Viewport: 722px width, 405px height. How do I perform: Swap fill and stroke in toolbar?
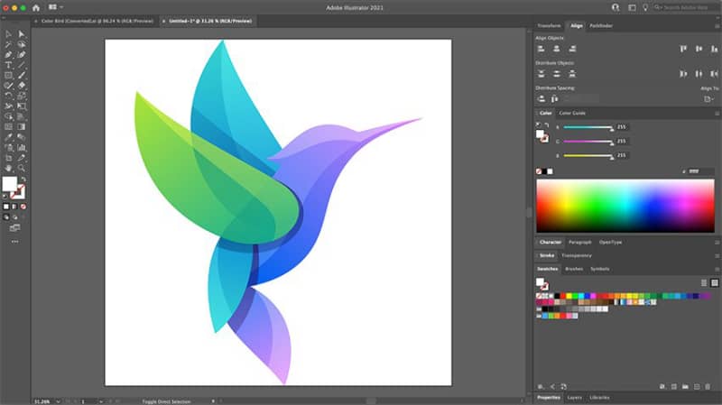click(23, 179)
